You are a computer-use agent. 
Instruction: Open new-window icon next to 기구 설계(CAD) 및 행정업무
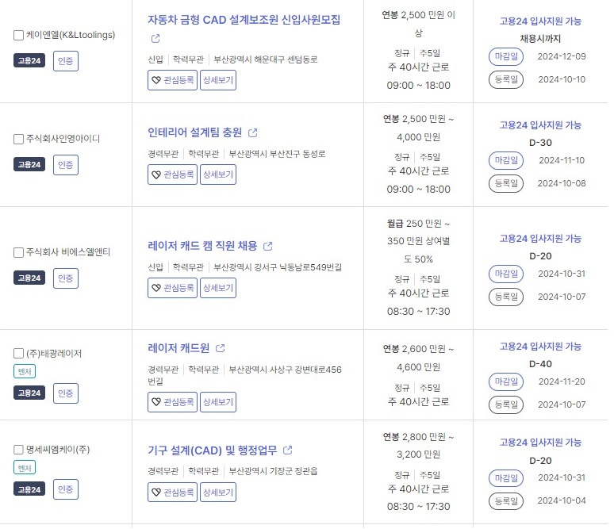point(288,450)
